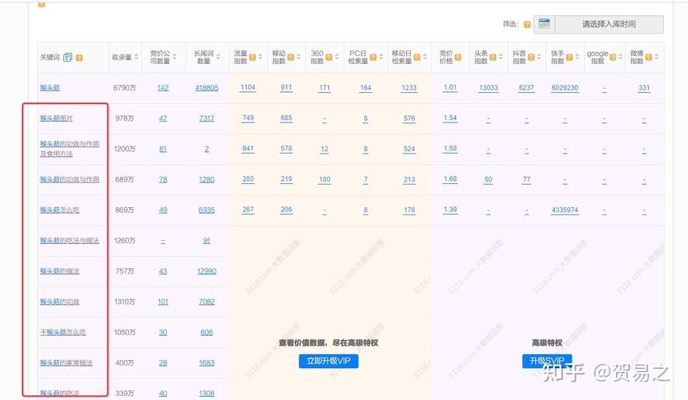Sort by 长尾词数量 using its arrows
The height and width of the screenshot is (400, 688).
click(x=218, y=57)
